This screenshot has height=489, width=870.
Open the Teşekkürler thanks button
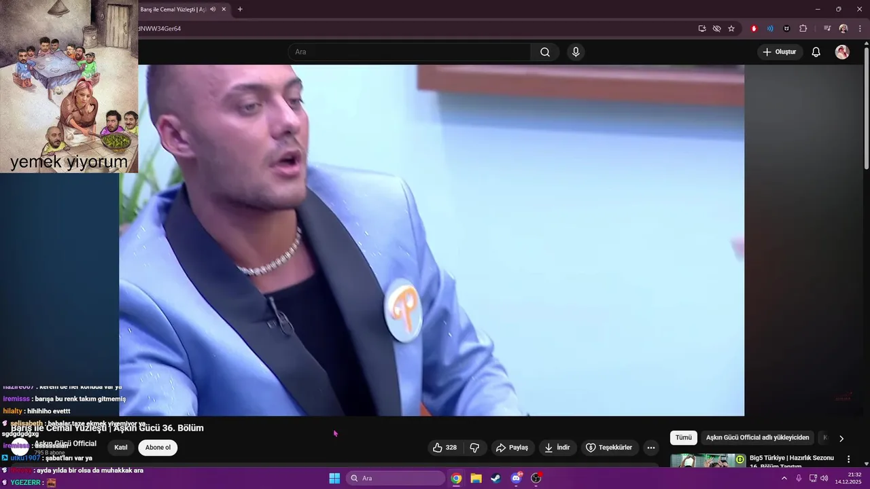(x=609, y=448)
